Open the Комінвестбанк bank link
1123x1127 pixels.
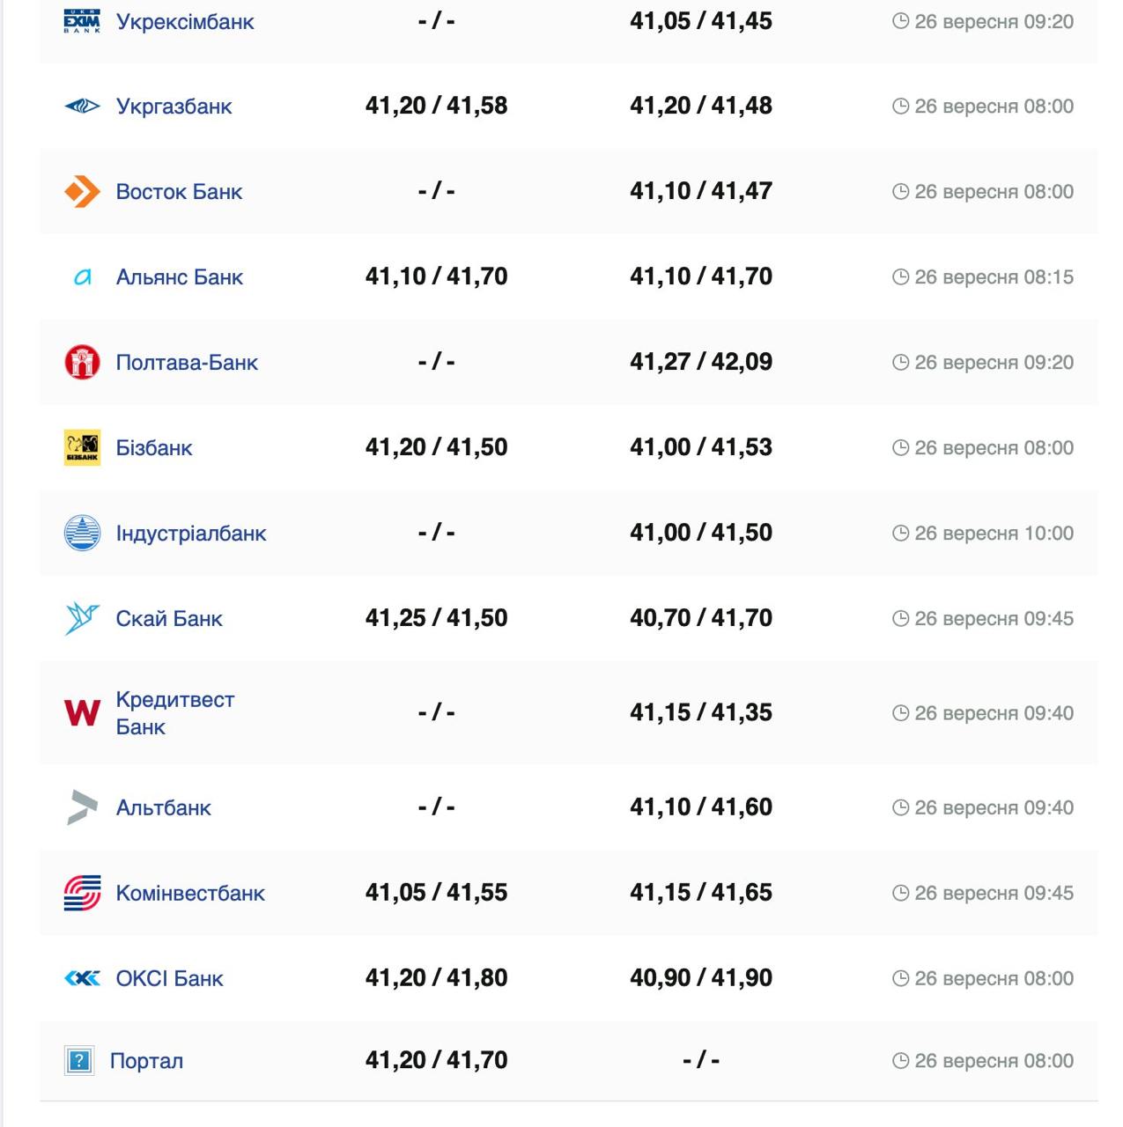190,893
